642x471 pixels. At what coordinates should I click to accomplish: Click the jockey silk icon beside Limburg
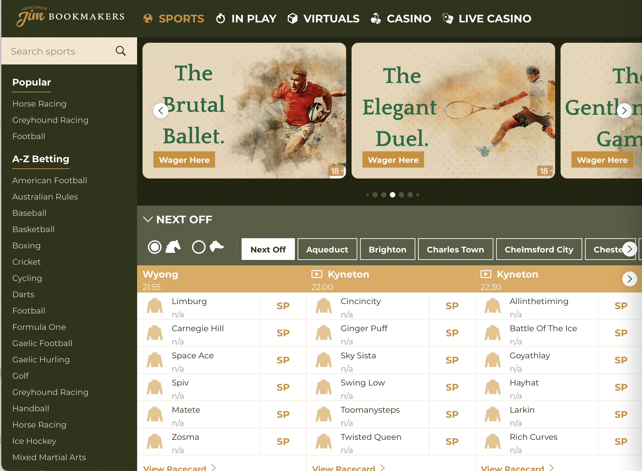point(155,306)
